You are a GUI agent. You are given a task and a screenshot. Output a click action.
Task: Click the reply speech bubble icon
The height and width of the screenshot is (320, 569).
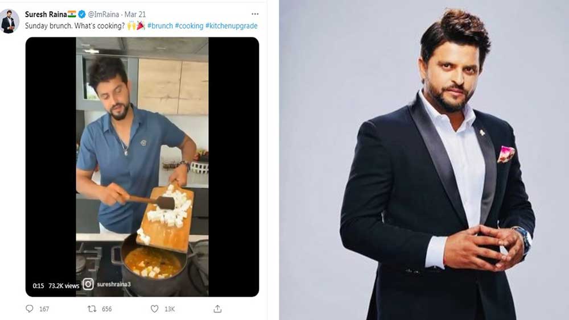[x=30, y=309]
